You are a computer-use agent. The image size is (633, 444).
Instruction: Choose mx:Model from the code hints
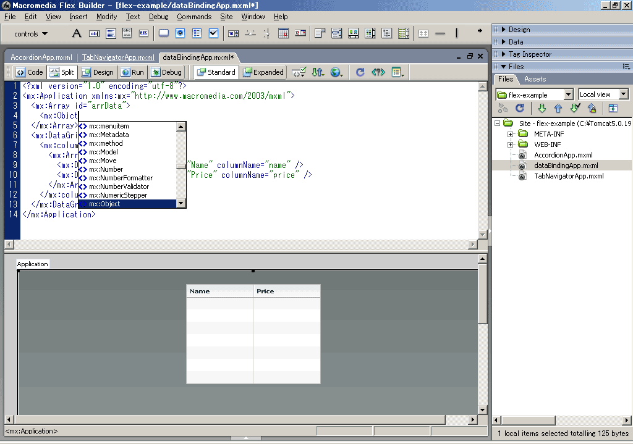(x=127, y=152)
